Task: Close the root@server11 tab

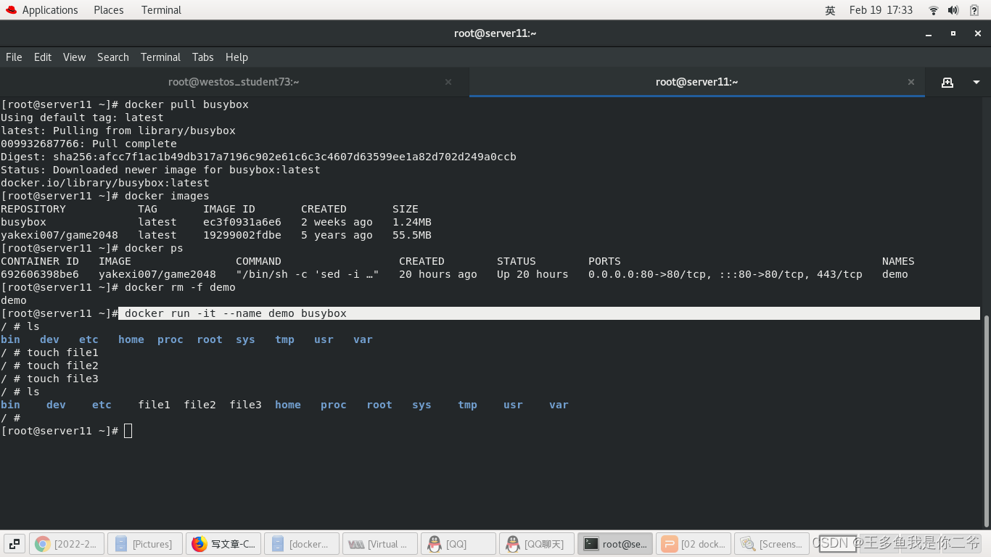Action: pyautogui.click(x=911, y=83)
